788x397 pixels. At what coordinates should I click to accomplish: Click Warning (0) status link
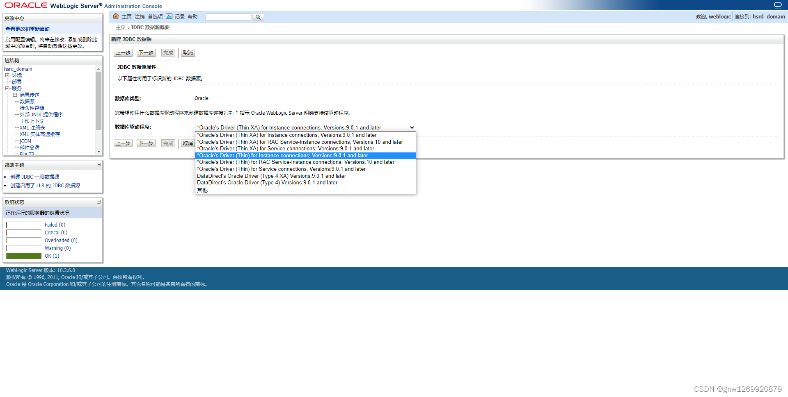coord(58,248)
